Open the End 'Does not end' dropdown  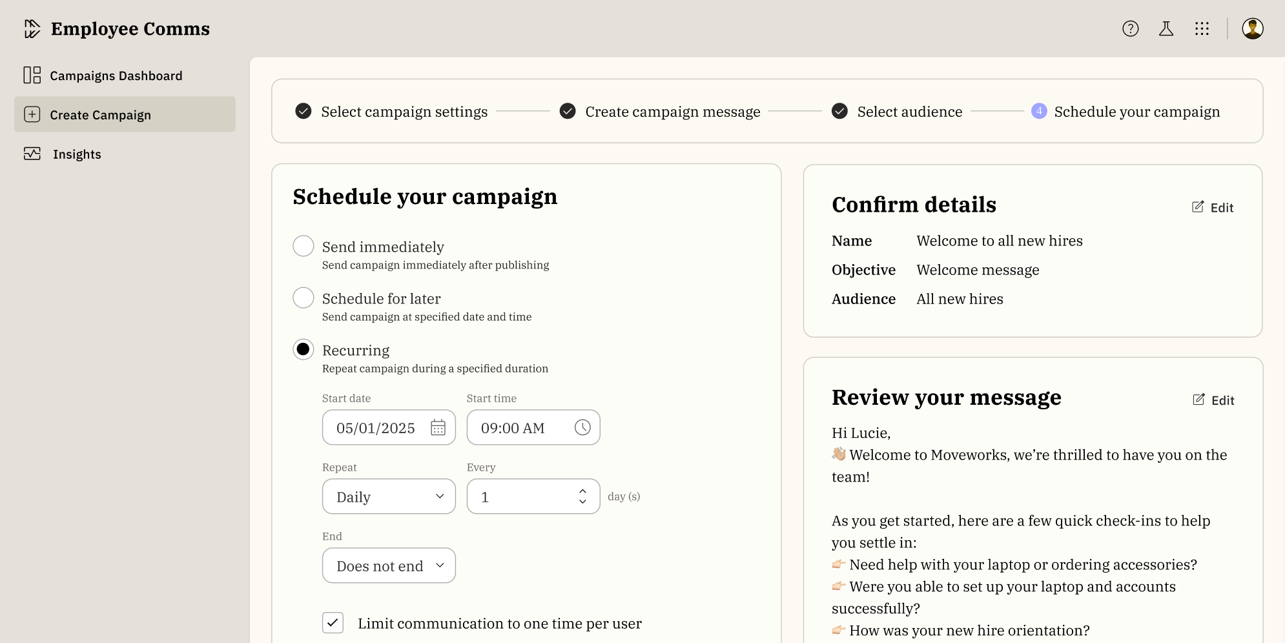[389, 566]
